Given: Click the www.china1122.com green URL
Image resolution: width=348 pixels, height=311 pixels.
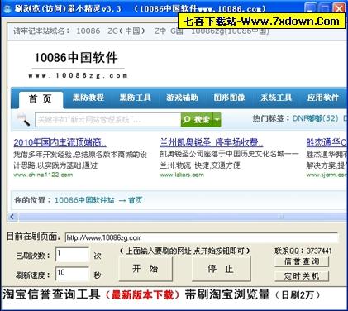Looking at the screenshot, I should pos(43,175).
